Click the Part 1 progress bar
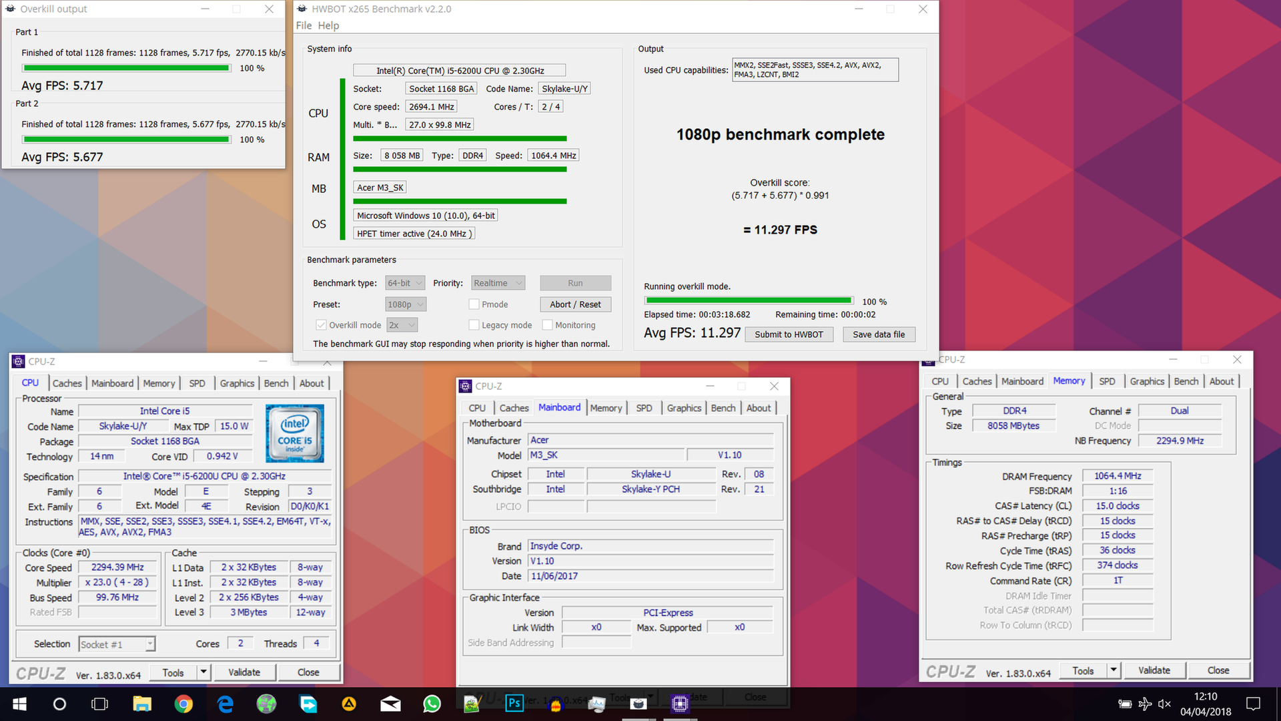This screenshot has width=1281, height=721. tap(126, 68)
